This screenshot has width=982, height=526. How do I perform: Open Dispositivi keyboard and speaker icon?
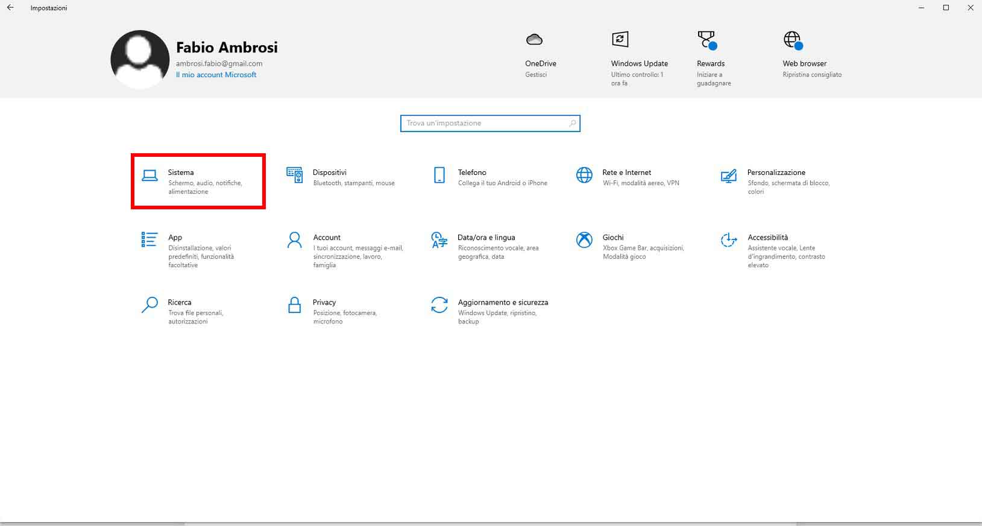294,176
